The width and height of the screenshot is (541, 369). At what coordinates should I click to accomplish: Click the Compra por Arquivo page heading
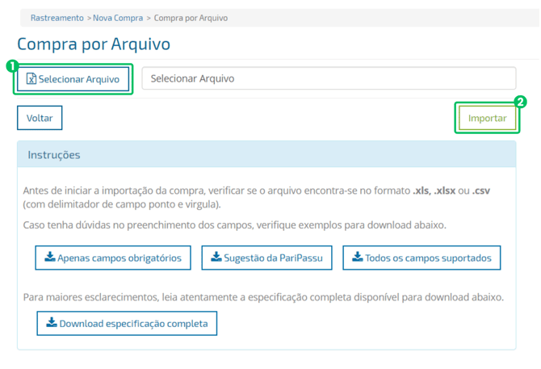tap(94, 44)
